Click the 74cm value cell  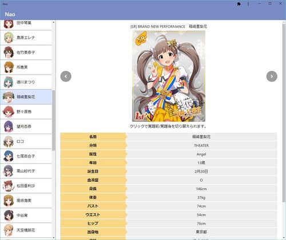201,206
